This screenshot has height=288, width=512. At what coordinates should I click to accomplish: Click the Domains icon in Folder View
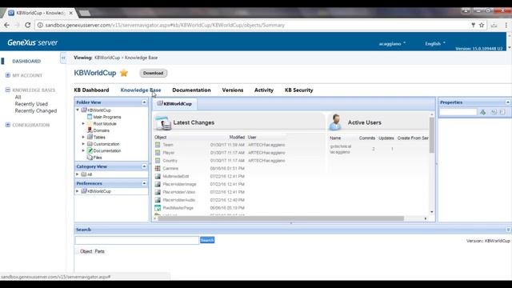click(x=90, y=130)
